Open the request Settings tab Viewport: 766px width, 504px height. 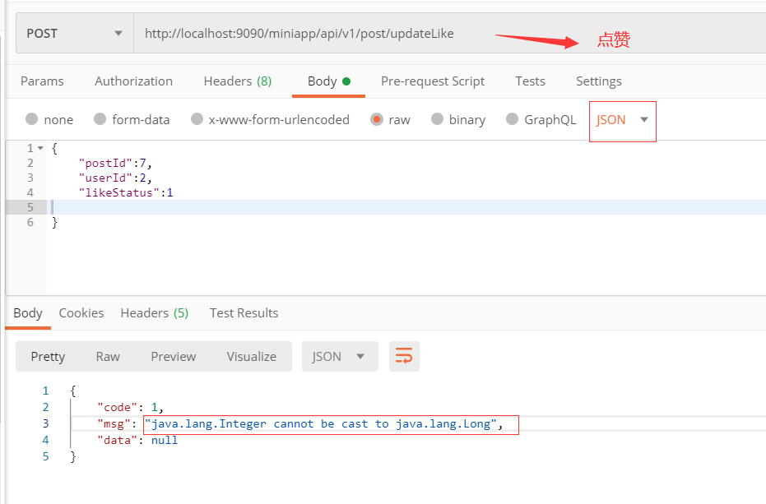point(598,81)
